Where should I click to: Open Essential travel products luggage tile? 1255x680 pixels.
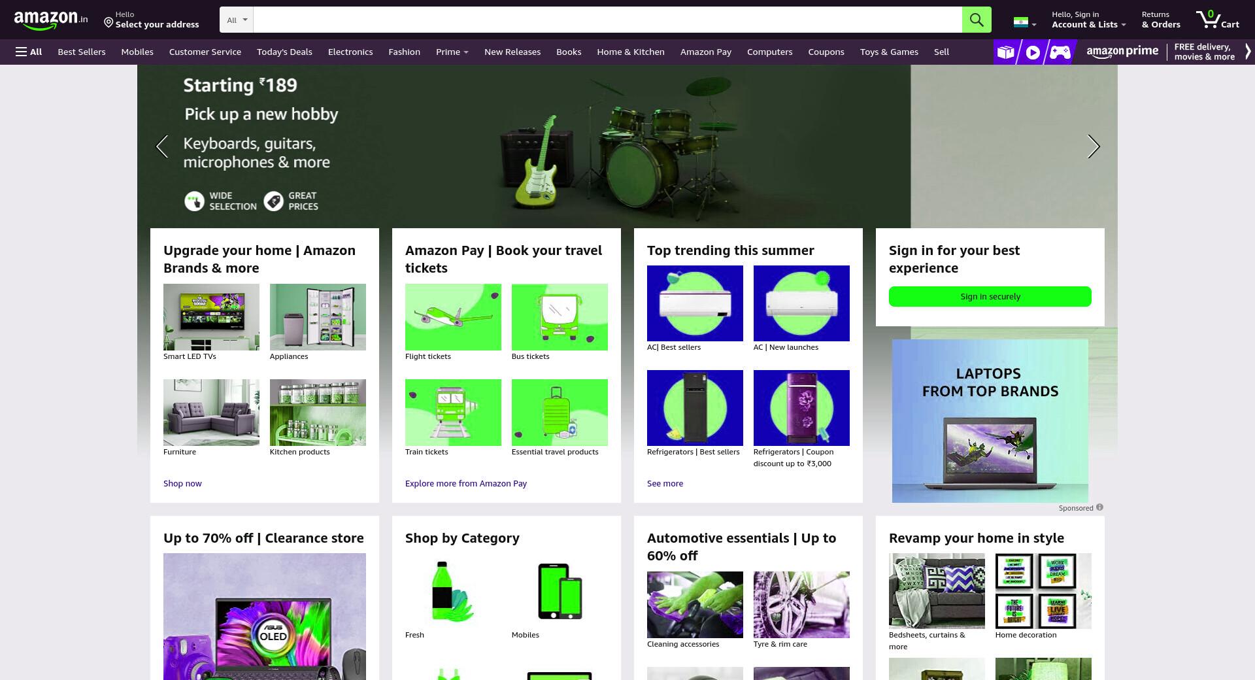click(560, 413)
